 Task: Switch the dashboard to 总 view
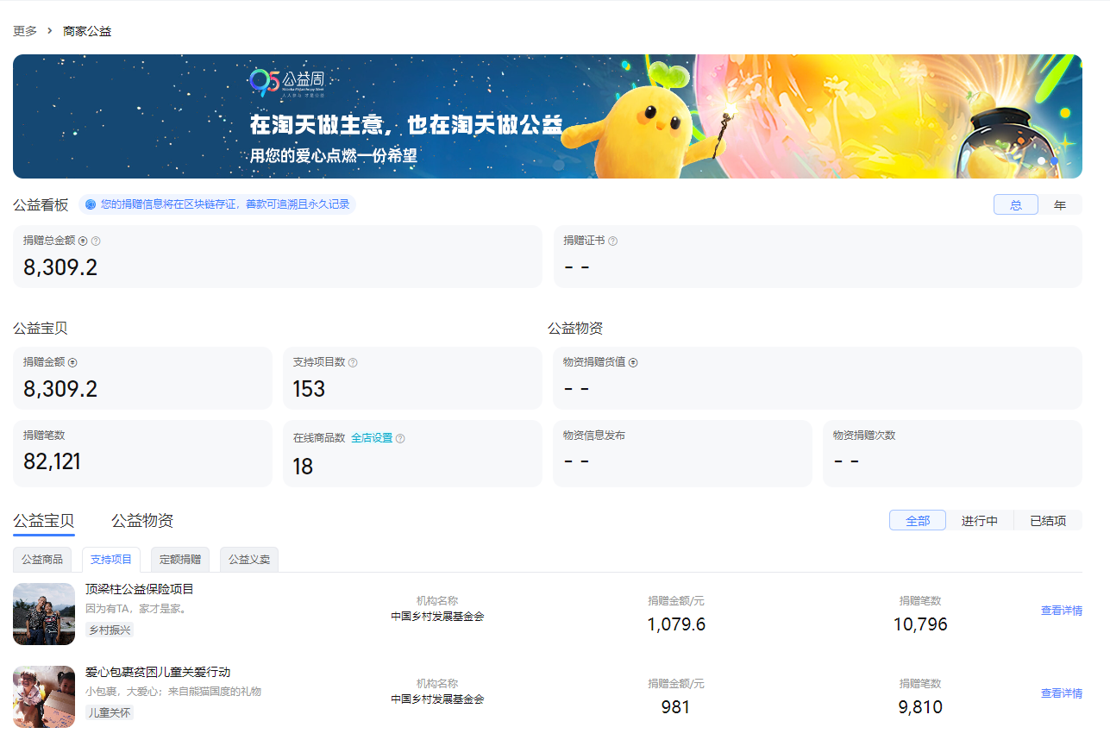1016,204
